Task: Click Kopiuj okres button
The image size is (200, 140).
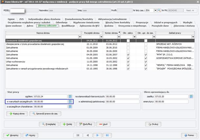Action: 17,113
